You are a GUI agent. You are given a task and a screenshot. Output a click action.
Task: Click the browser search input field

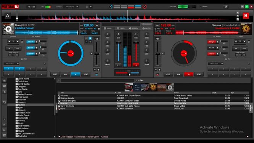(x=97, y=80)
